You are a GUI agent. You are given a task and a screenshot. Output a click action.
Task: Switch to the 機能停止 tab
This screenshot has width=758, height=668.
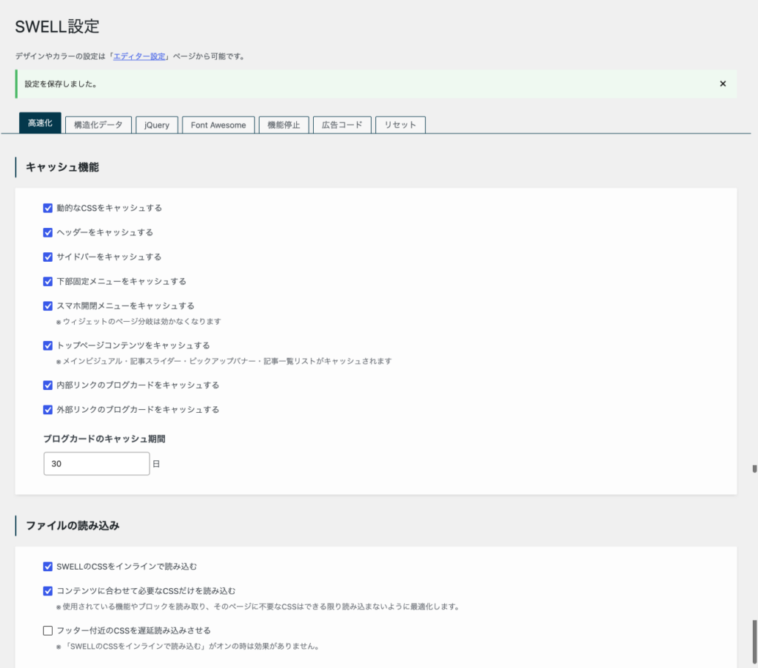[284, 124]
